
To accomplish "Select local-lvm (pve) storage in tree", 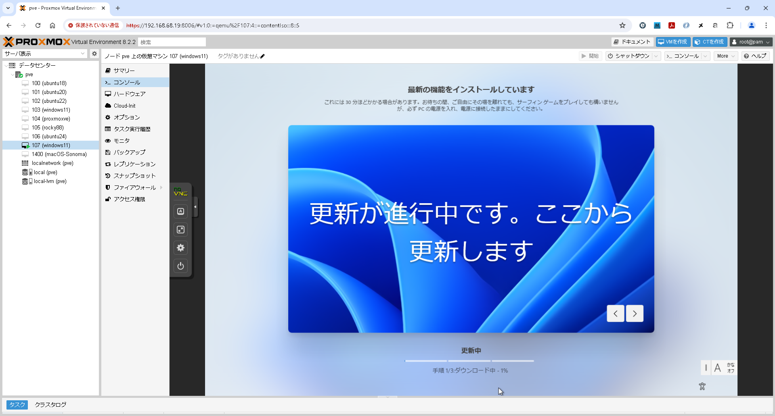I will click(50, 181).
